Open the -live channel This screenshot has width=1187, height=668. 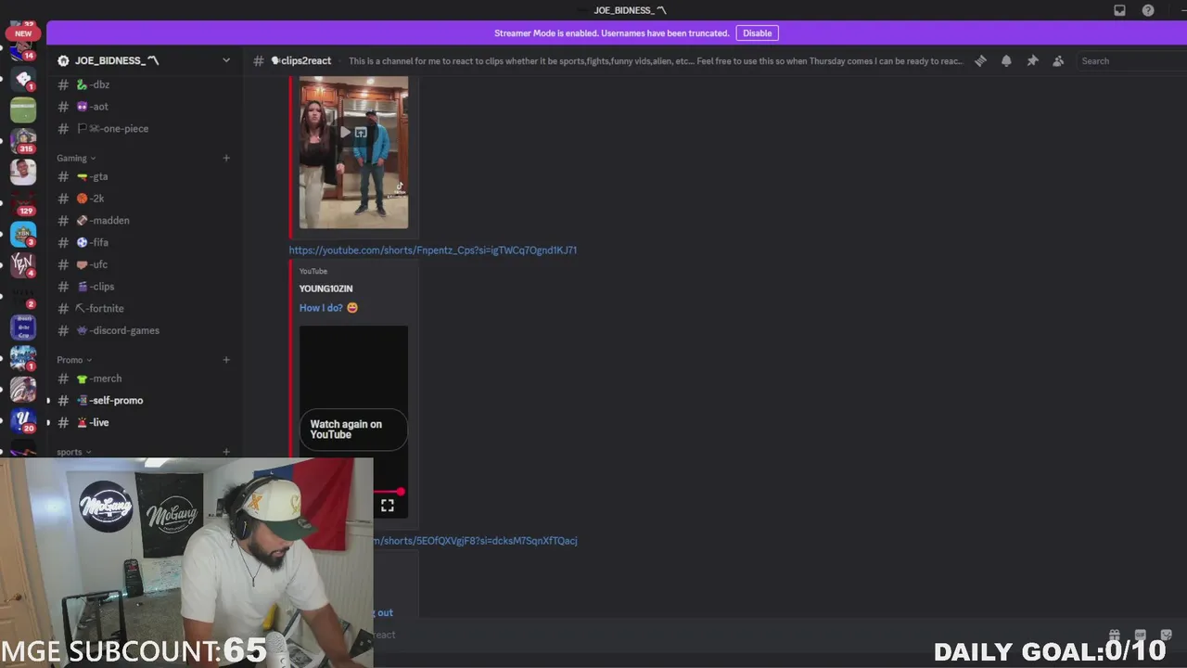tap(144, 422)
